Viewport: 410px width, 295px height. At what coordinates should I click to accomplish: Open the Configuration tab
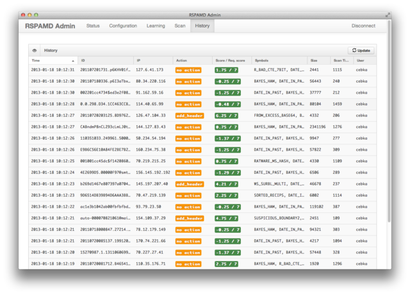[x=123, y=26]
